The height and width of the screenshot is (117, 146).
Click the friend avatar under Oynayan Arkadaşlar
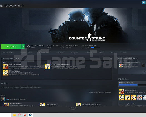(121, 65)
